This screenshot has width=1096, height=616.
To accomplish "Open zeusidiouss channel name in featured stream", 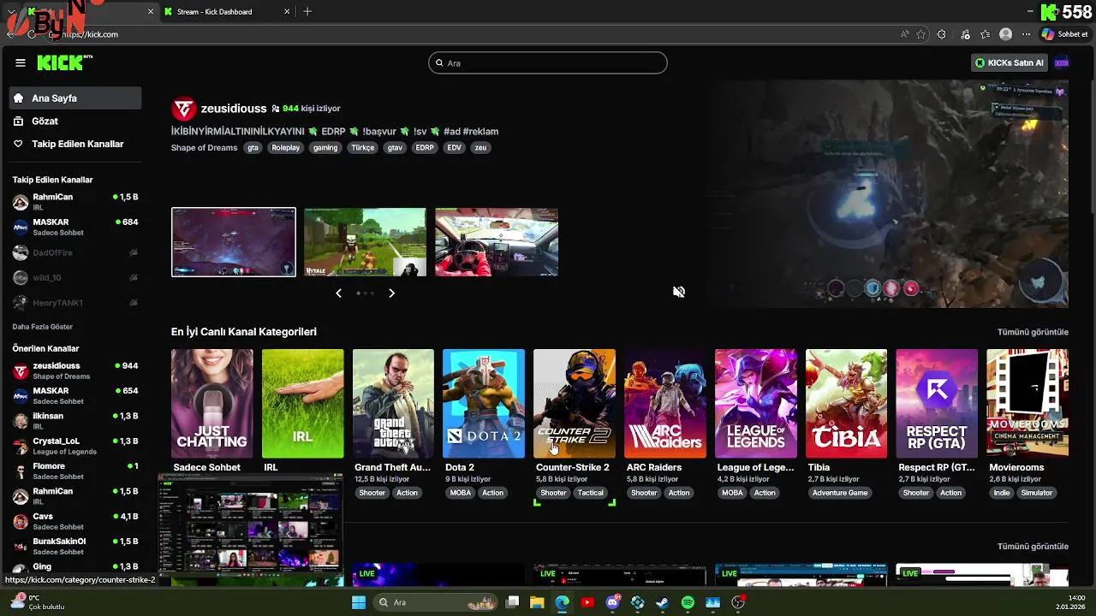I will click(234, 109).
